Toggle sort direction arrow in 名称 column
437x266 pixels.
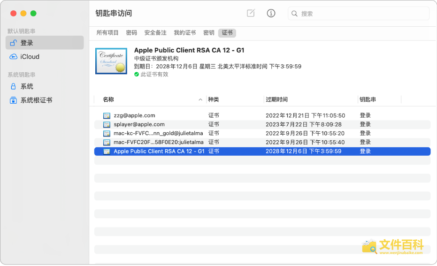pyautogui.click(x=200, y=99)
